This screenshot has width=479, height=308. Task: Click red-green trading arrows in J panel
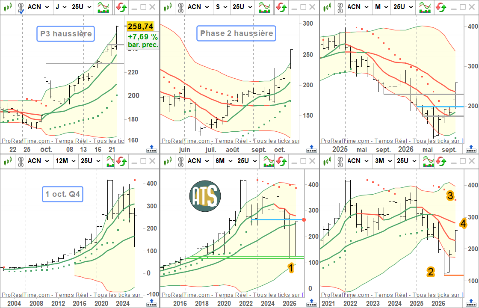click(x=122, y=7)
